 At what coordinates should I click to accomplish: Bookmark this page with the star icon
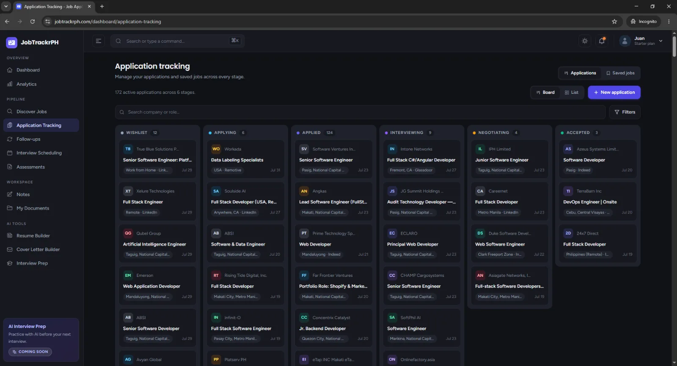click(x=614, y=22)
